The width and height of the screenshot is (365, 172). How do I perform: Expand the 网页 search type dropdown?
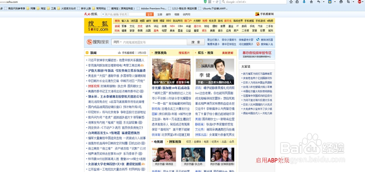tap(118, 42)
